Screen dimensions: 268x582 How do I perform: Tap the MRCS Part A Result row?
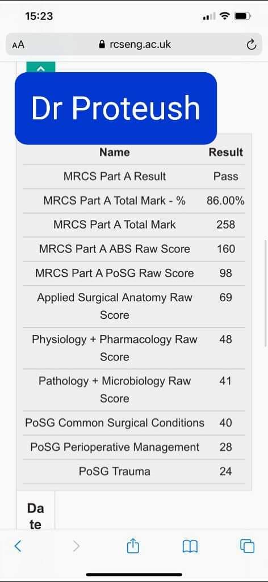tap(134, 176)
